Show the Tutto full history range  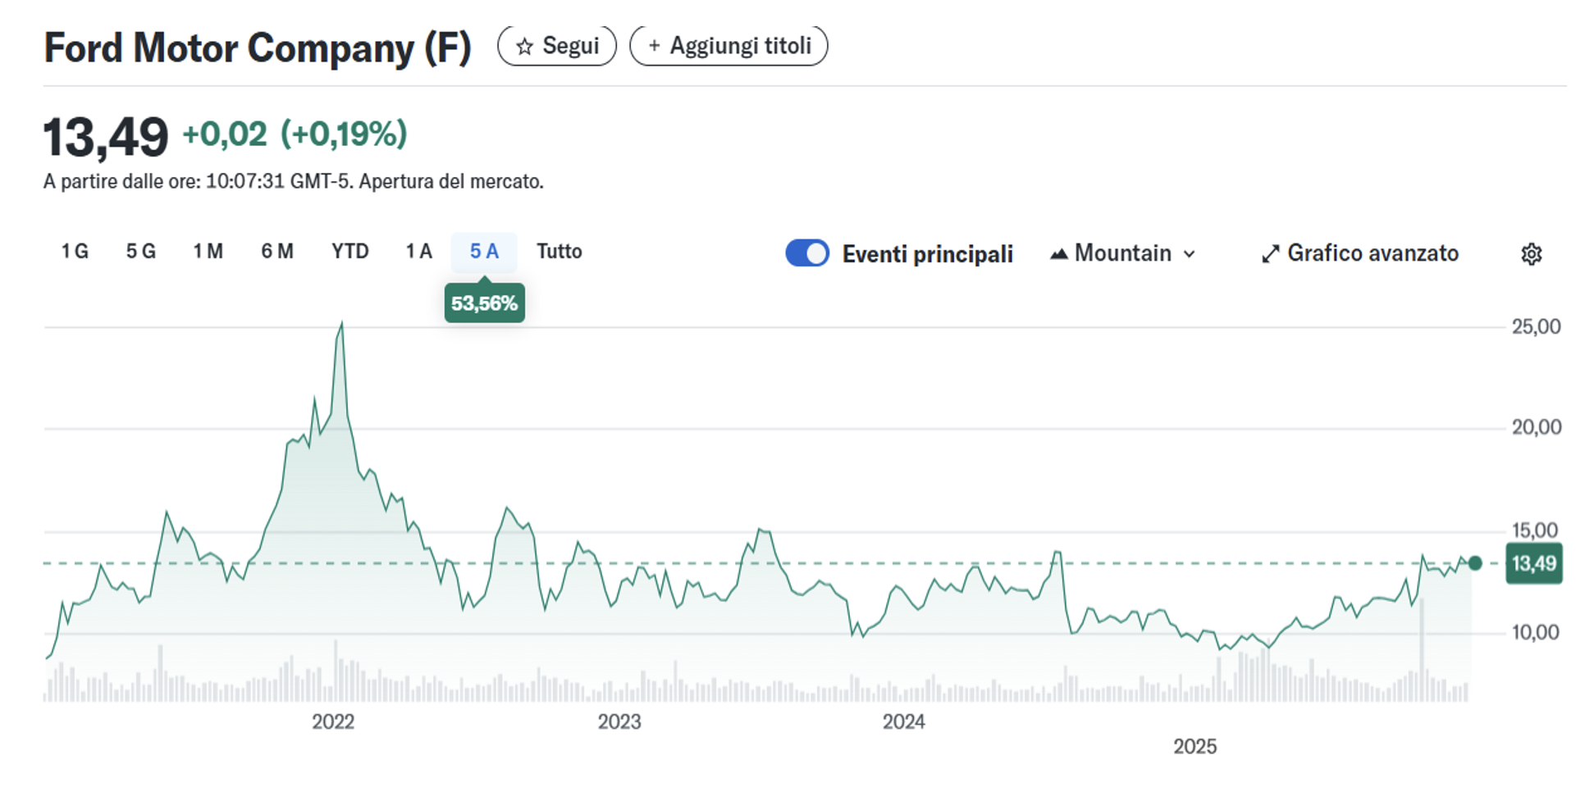coord(560,252)
